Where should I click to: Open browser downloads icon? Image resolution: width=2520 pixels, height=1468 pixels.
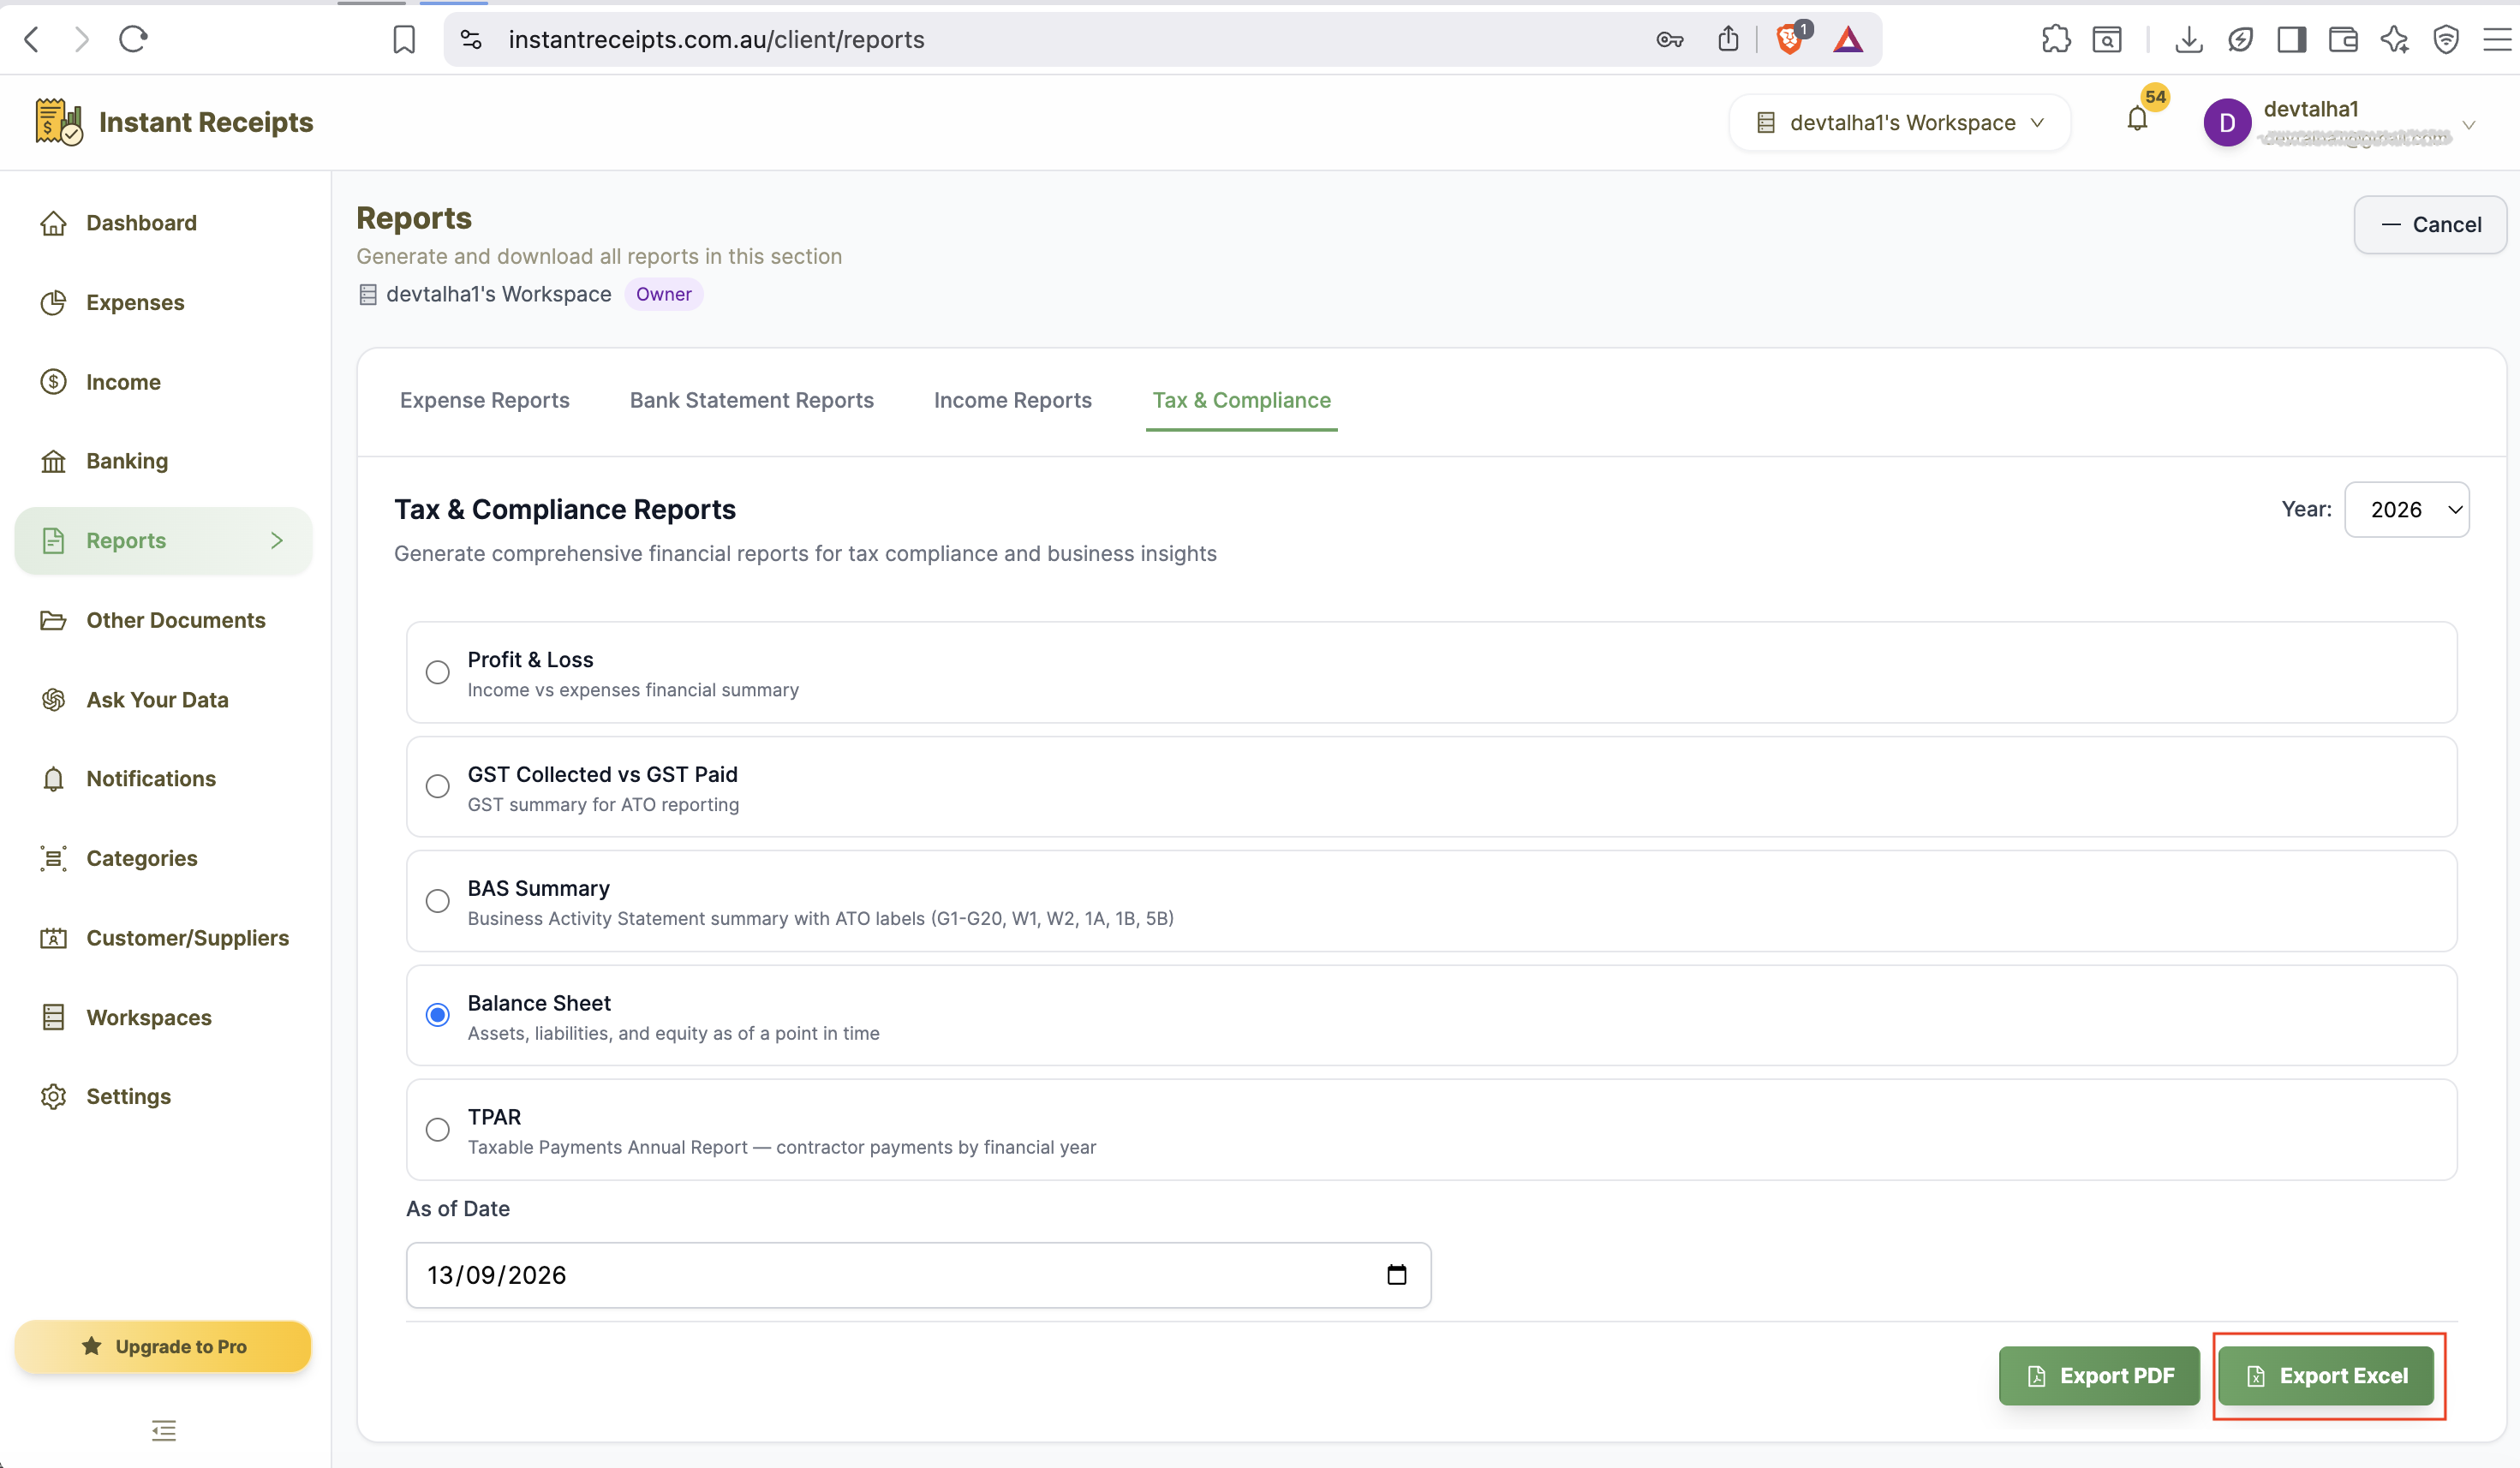(x=2189, y=39)
